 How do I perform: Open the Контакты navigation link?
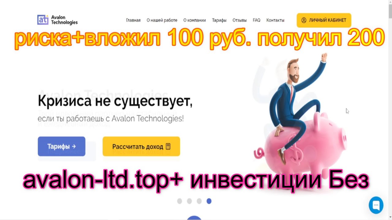(x=275, y=20)
